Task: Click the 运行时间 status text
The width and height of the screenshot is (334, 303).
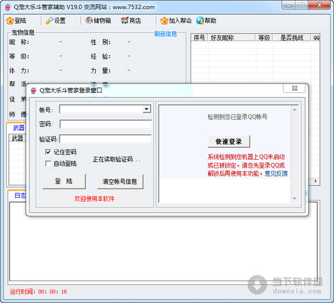Action: point(38,291)
